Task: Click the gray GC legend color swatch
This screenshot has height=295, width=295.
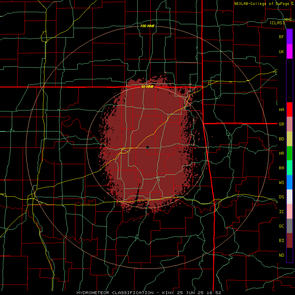Action: 289,226
